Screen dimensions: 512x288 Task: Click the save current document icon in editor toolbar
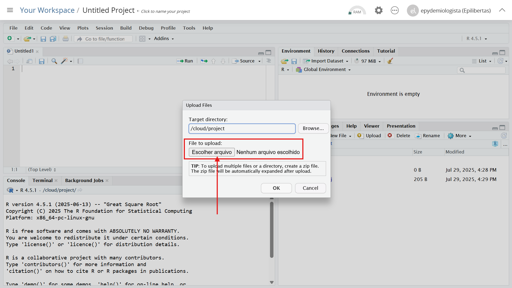coord(42,61)
